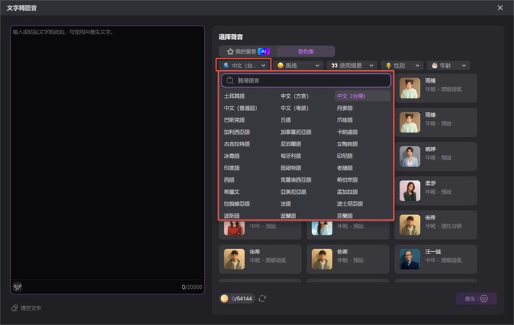Choose 日語 from the language list
The image size is (514, 325).
[285, 120]
